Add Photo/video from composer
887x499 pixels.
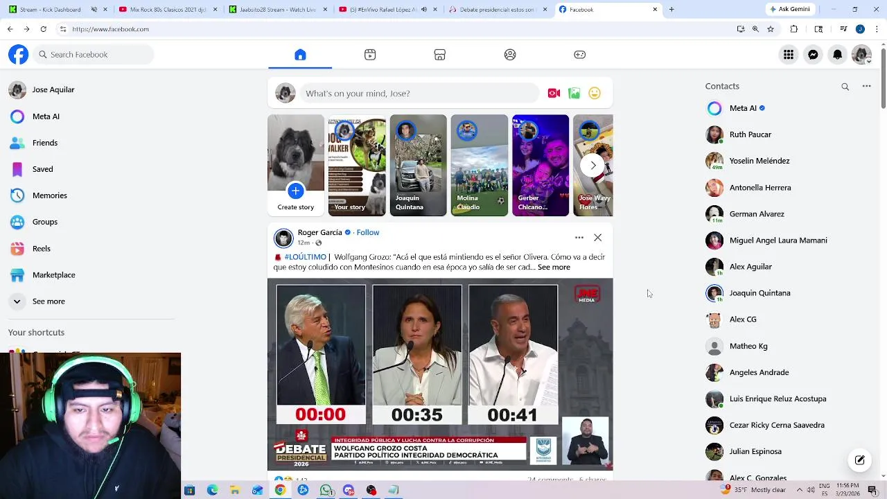tap(574, 94)
